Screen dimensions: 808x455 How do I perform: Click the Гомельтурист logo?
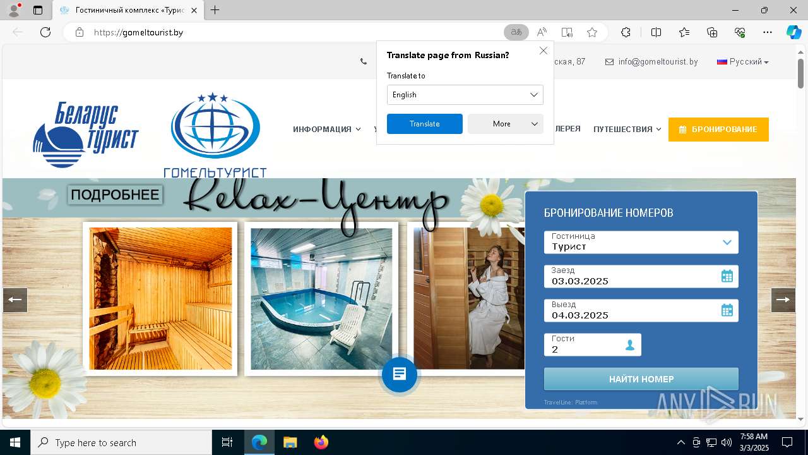(x=215, y=135)
